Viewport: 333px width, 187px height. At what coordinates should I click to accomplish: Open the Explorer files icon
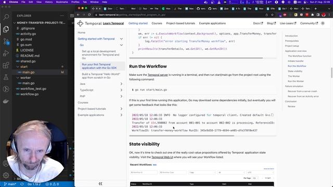point(6,29)
